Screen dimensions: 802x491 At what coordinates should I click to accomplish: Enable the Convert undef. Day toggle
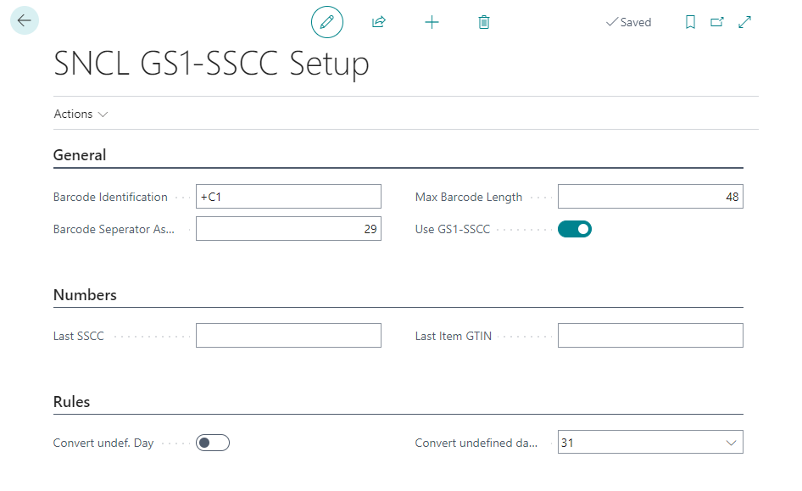click(213, 443)
